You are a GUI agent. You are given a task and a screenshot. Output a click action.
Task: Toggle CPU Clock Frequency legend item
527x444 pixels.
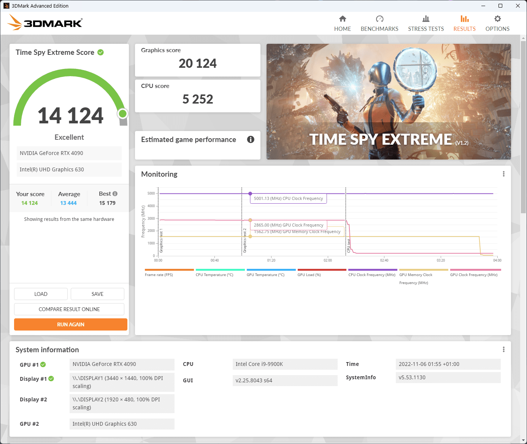tap(373, 273)
